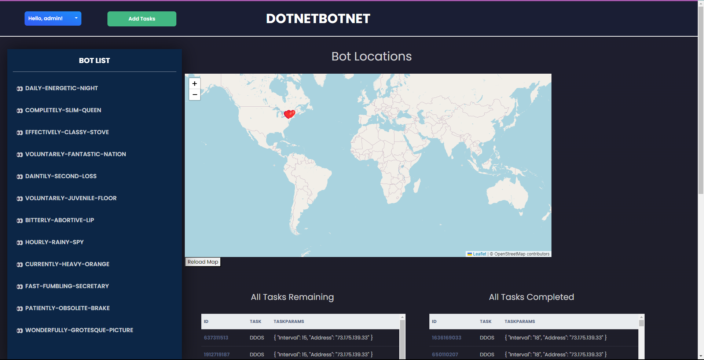Zoom in on the bot map

(195, 84)
